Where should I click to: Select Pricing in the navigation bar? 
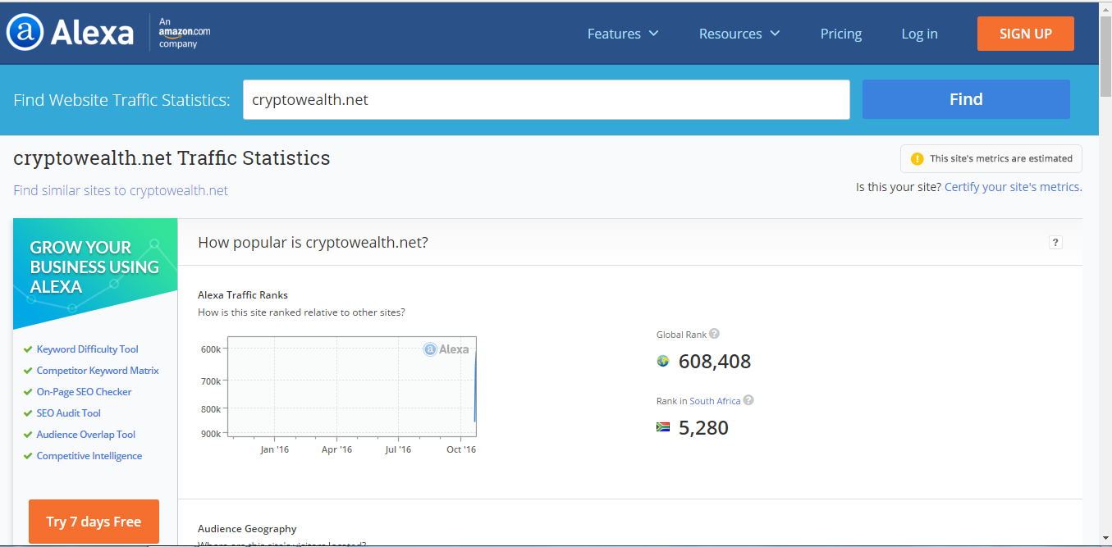pos(840,34)
